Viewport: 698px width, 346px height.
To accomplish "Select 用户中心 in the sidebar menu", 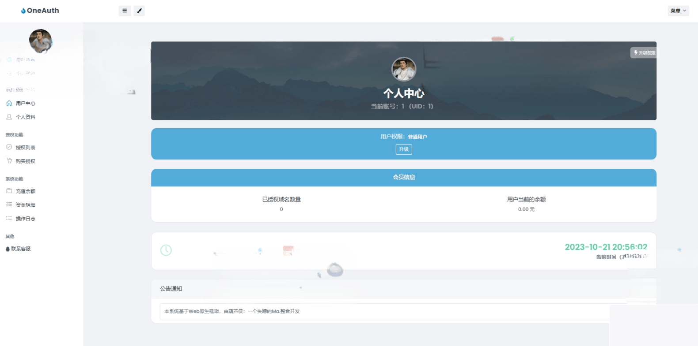I will pyautogui.click(x=26, y=103).
